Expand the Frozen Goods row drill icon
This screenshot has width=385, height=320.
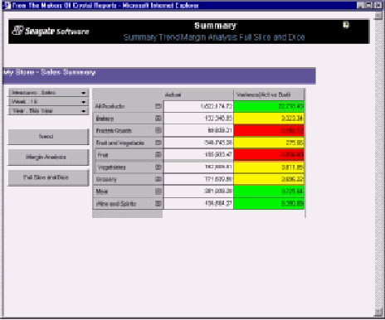(x=158, y=130)
